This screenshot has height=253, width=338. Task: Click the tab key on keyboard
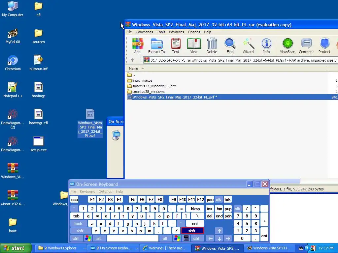pos(76,216)
